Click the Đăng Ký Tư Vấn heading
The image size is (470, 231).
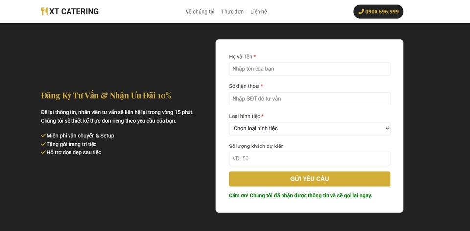[x=106, y=96]
